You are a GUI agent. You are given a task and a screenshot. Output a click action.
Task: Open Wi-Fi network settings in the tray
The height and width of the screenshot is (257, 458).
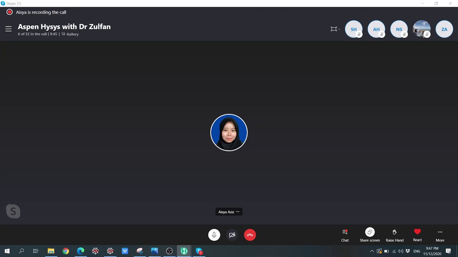click(394, 251)
